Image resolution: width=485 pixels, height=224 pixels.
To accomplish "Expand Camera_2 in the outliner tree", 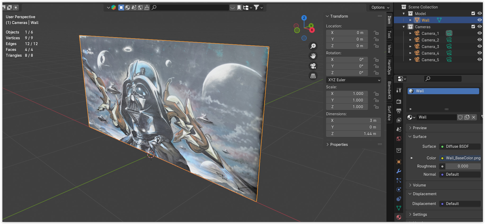I will click(x=410, y=40).
